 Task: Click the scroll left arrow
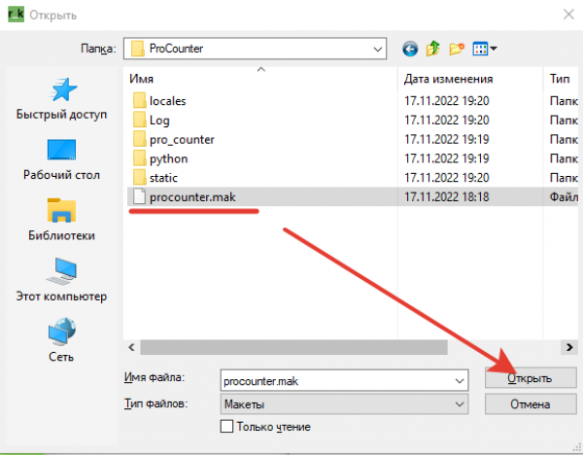(x=131, y=347)
